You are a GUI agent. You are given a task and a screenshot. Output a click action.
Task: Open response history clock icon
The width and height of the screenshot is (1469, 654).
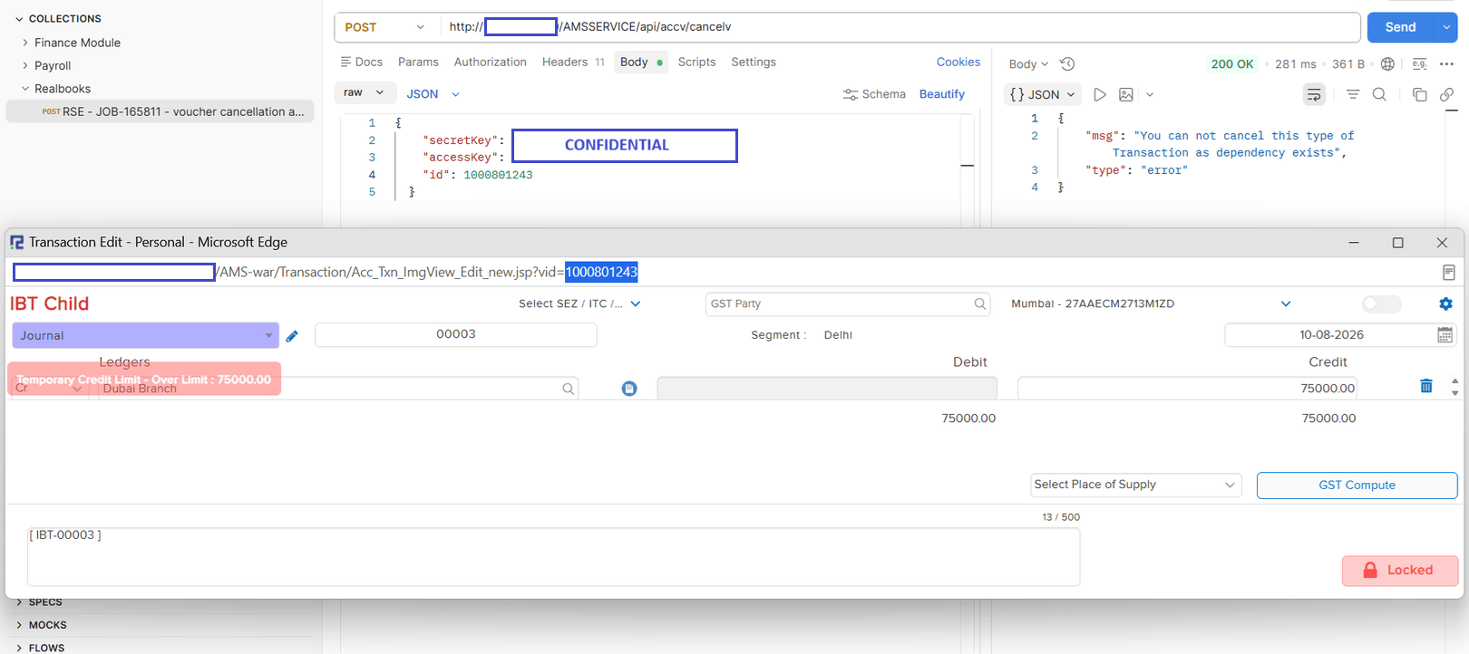(x=1067, y=64)
